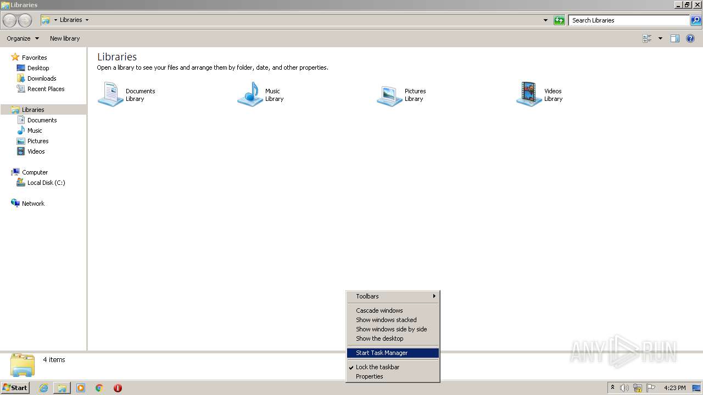This screenshot has height=395, width=703.
Task: Open Desktop in Favorites
Action: click(38, 68)
